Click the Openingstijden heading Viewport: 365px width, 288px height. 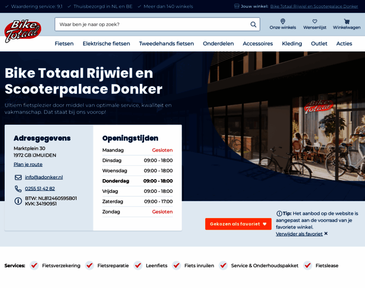tap(130, 138)
